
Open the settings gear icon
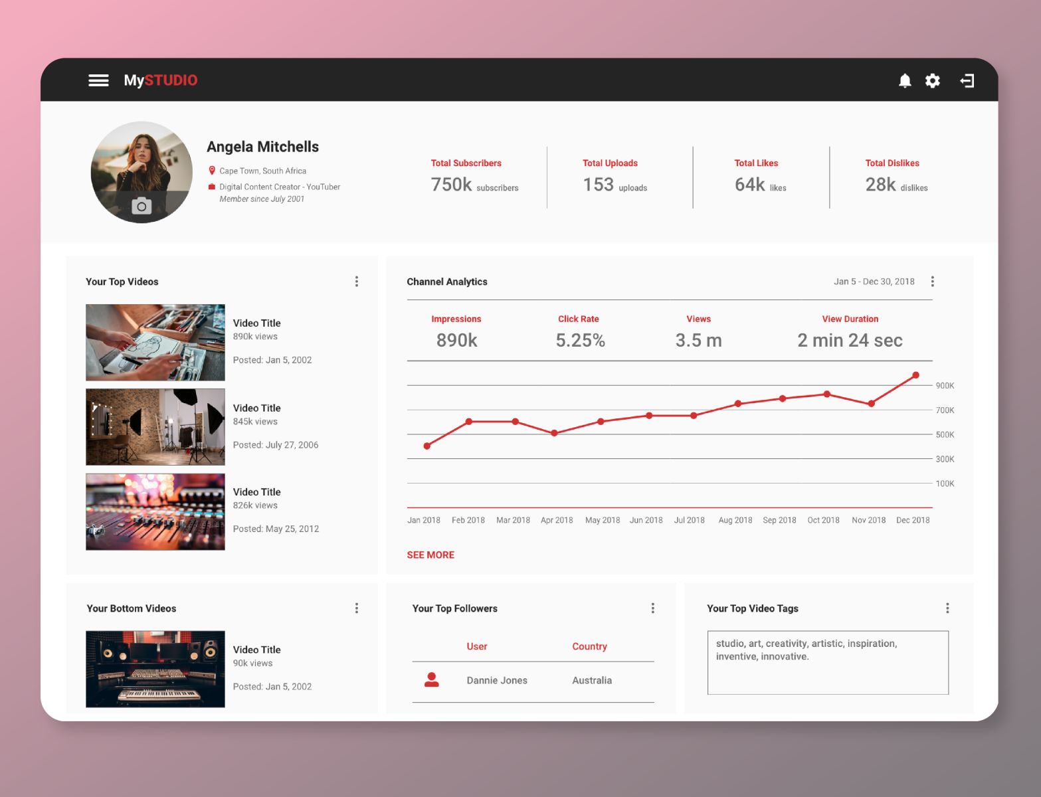933,80
